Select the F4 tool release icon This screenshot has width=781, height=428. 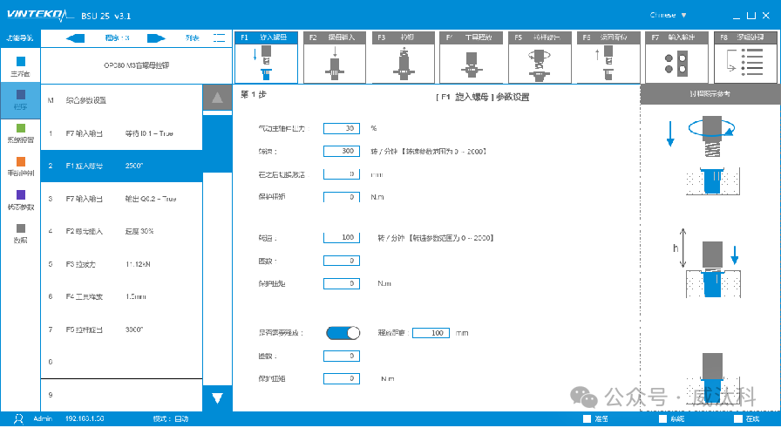tap(472, 58)
